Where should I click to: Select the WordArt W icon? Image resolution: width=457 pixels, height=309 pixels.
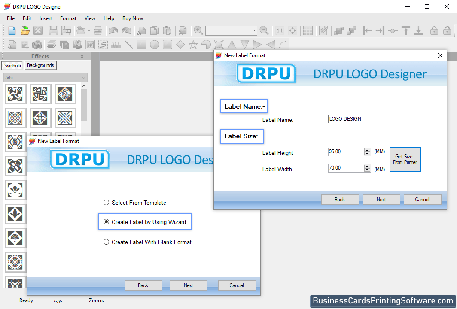click(90, 45)
